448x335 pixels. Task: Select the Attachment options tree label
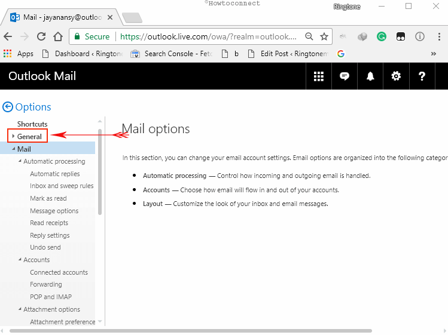tap(51, 309)
